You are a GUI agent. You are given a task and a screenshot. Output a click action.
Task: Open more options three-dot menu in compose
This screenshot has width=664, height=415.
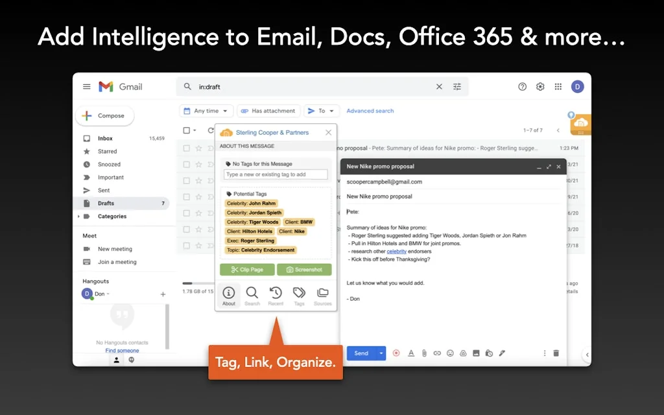545,353
